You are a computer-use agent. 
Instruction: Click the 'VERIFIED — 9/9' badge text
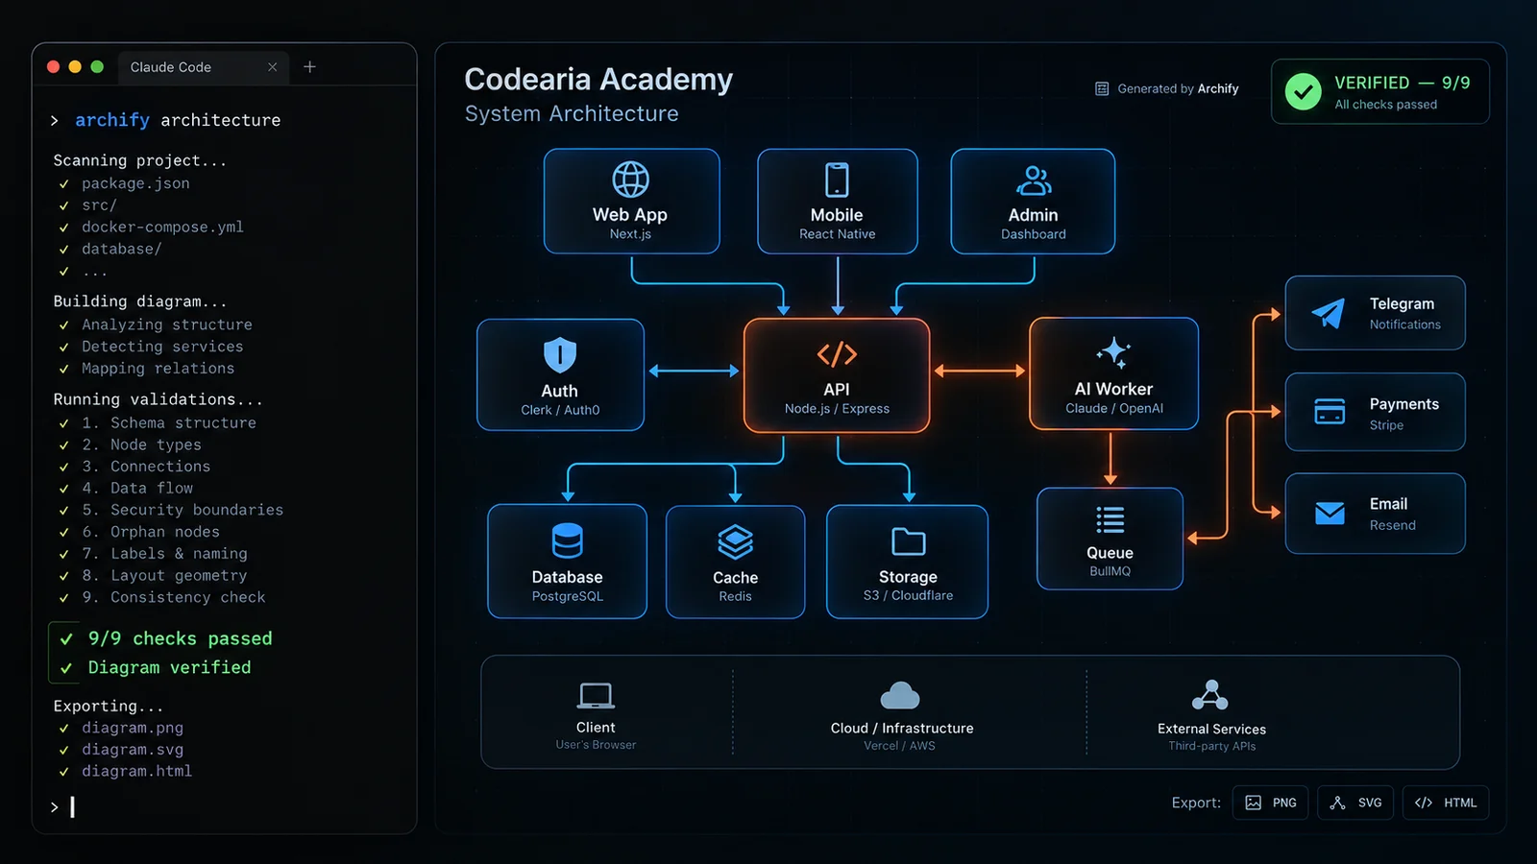[1403, 84]
